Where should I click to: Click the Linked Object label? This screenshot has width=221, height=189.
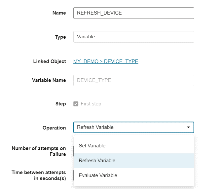click(x=50, y=61)
